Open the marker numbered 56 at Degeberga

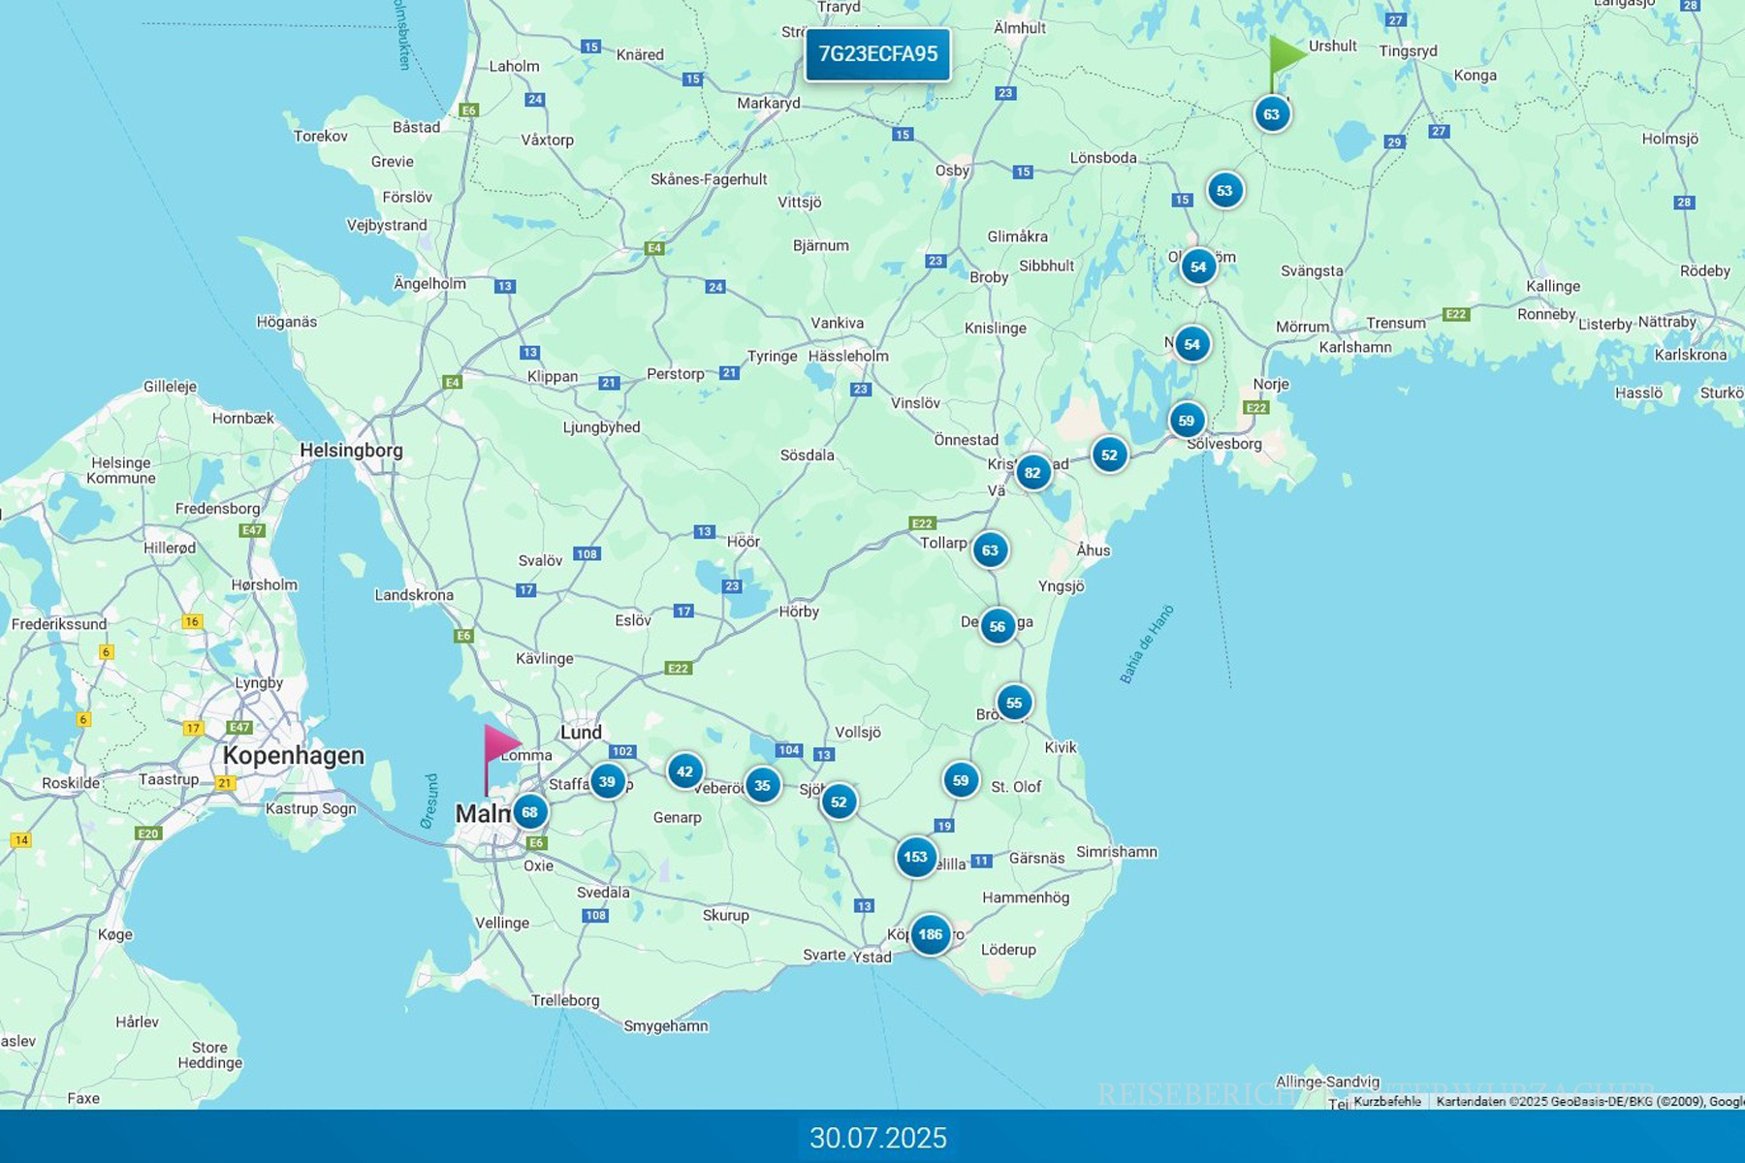pyautogui.click(x=997, y=626)
